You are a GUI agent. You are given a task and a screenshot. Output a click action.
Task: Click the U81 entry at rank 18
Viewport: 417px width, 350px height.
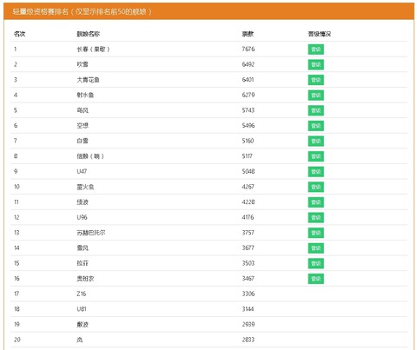[82, 309]
